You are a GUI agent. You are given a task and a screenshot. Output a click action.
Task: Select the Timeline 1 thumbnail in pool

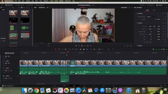coord(25,35)
